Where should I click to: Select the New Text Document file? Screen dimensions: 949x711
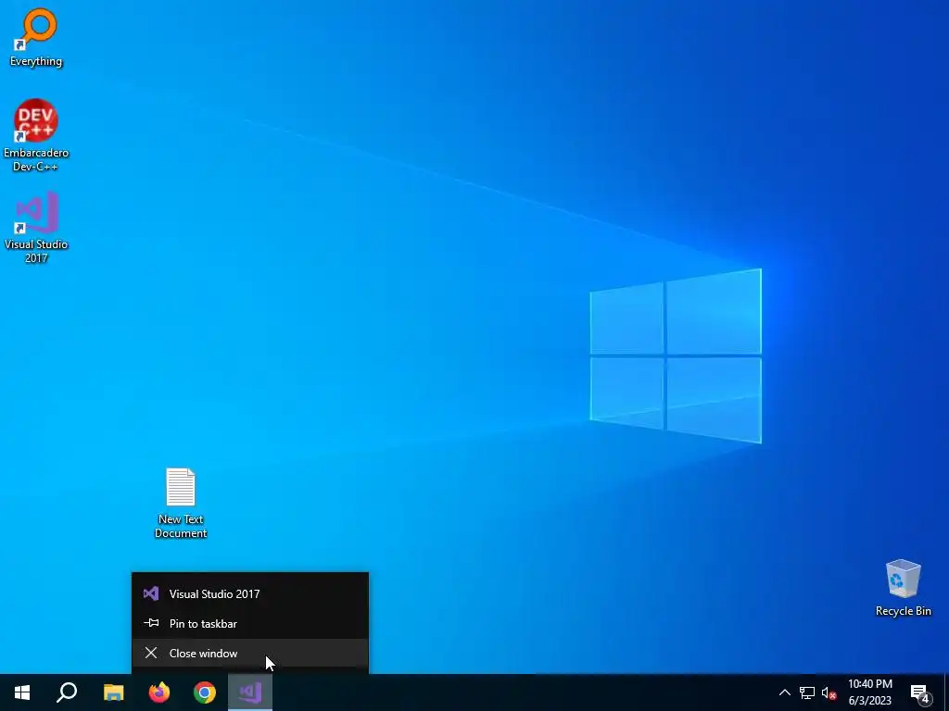pyautogui.click(x=181, y=503)
